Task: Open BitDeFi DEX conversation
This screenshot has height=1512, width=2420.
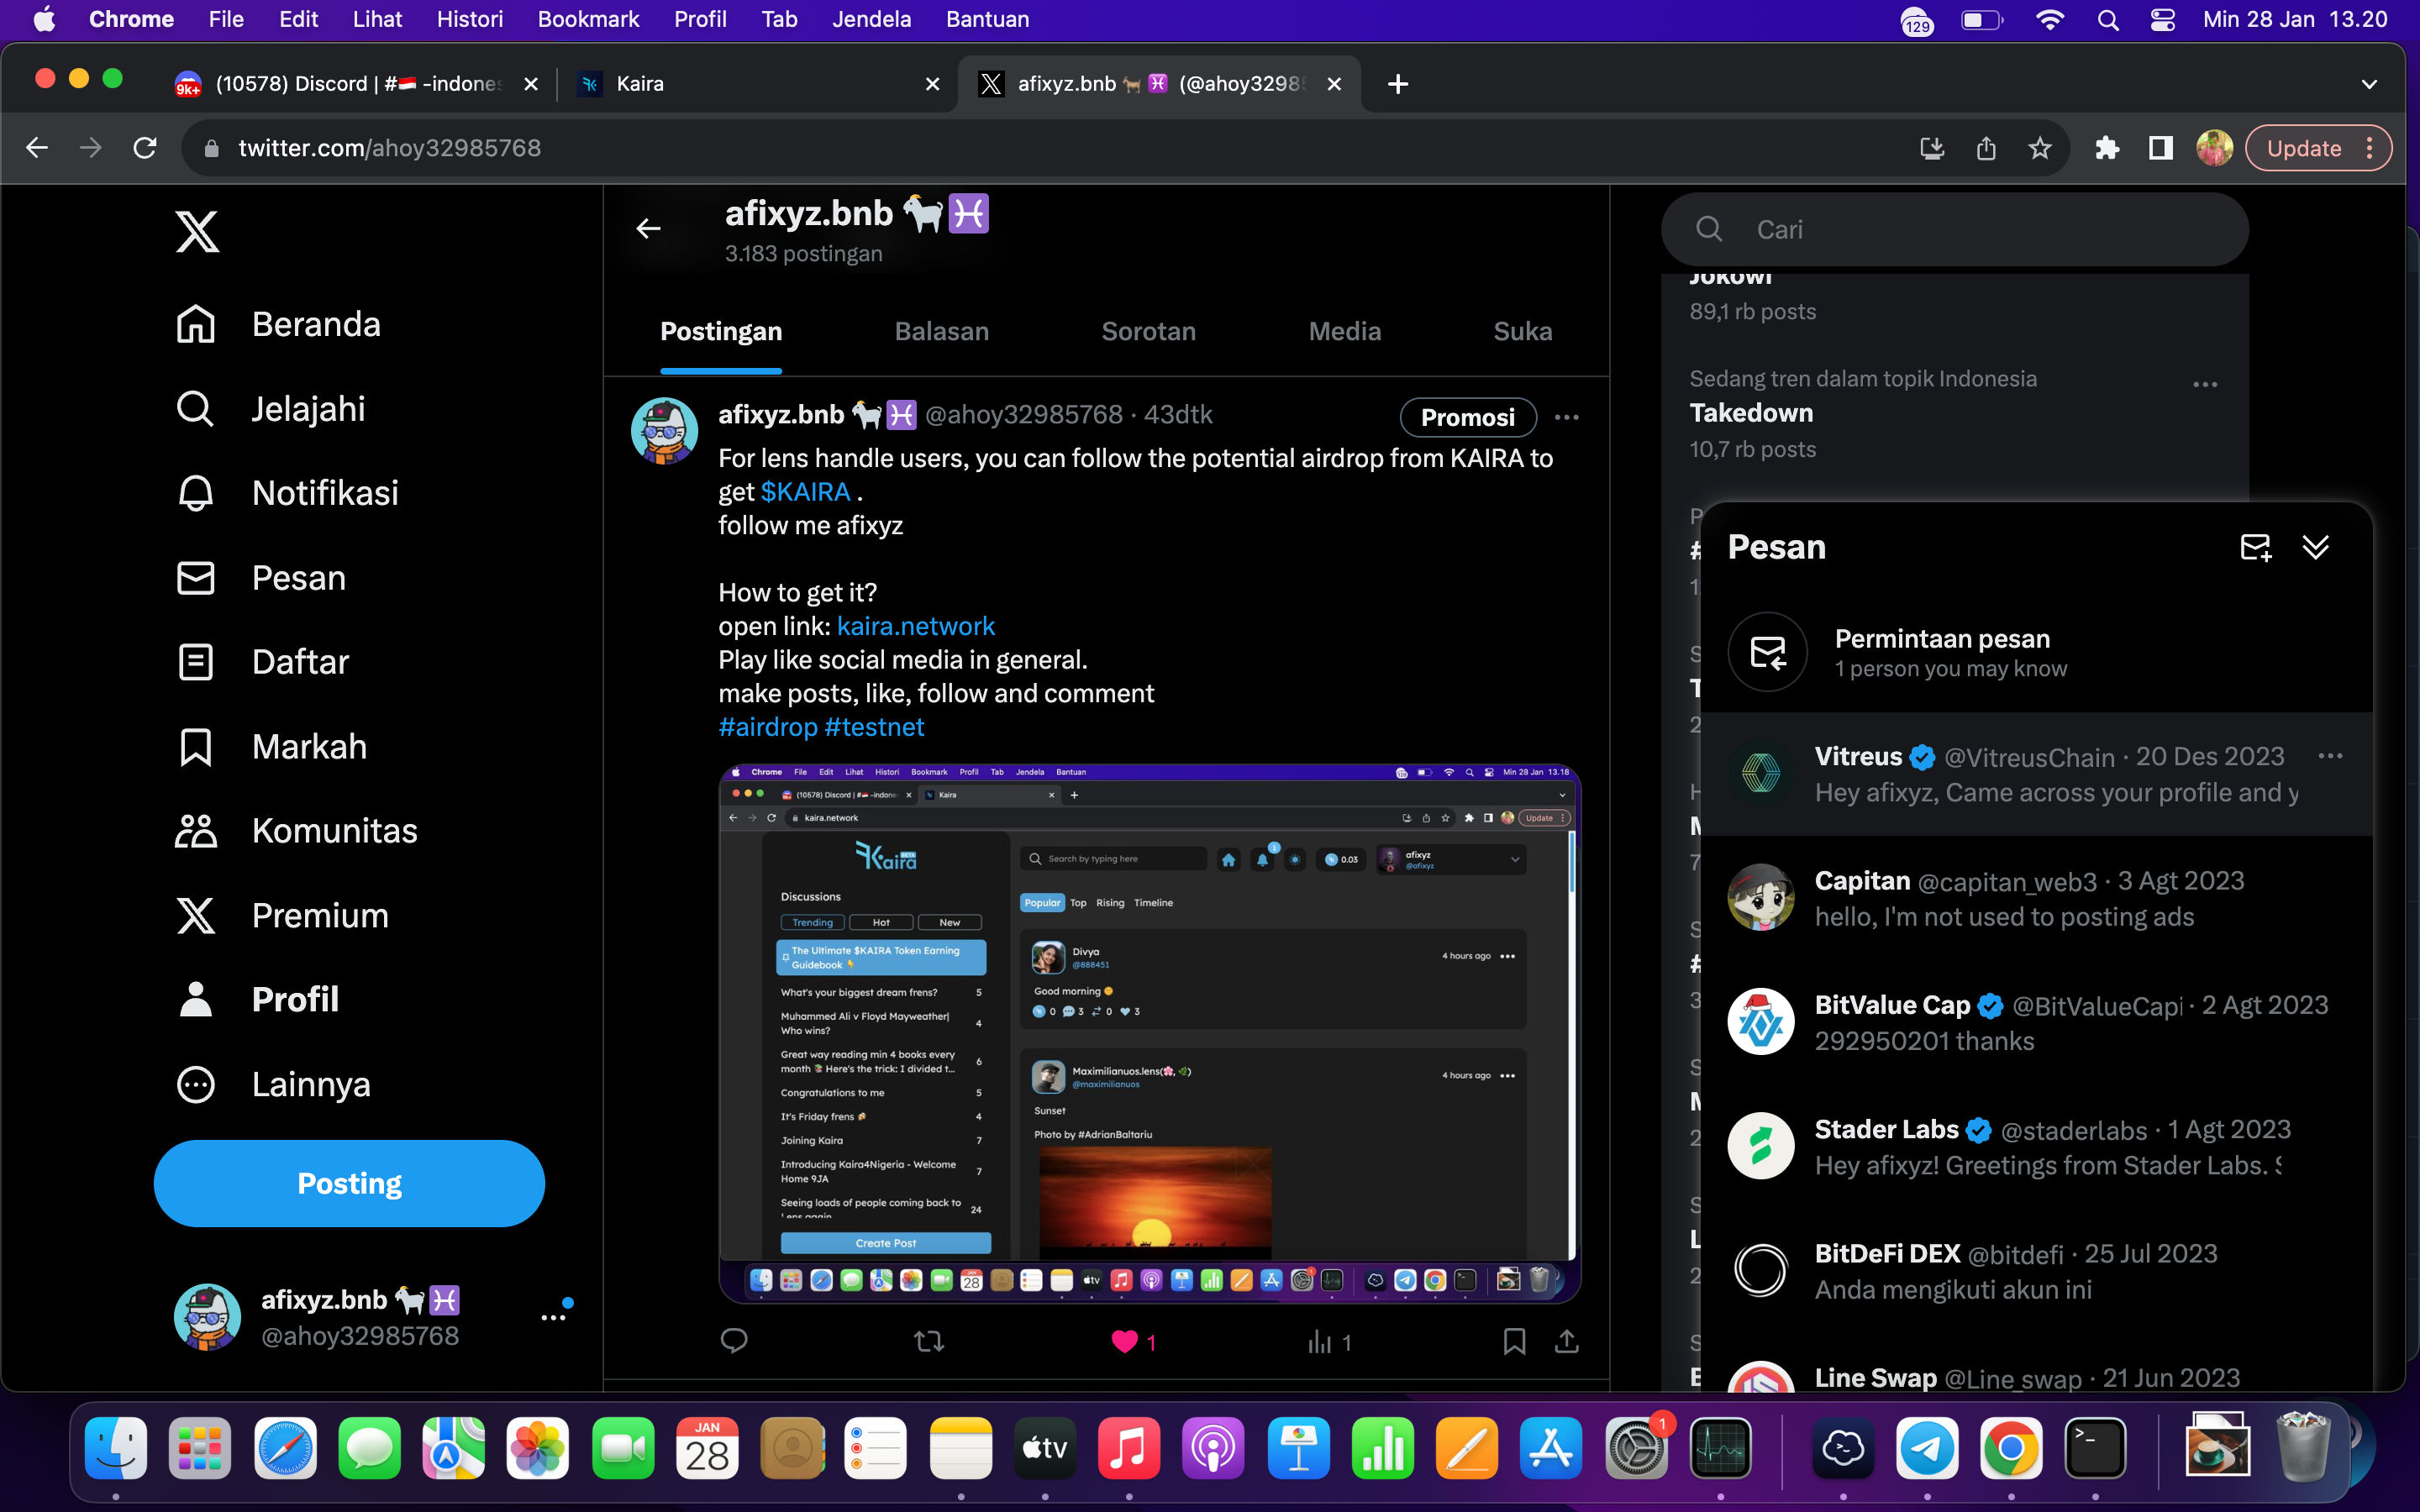Action: click(x=2036, y=1271)
